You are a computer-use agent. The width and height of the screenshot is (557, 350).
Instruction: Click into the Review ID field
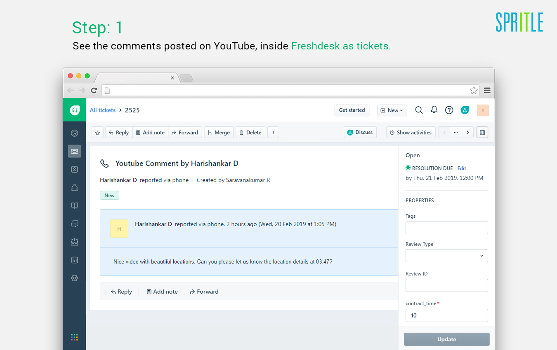(x=447, y=285)
